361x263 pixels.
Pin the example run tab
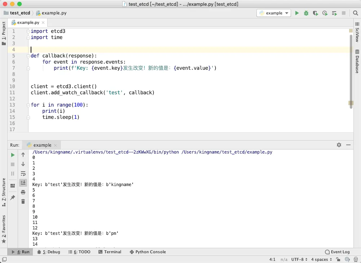coord(13,198)
